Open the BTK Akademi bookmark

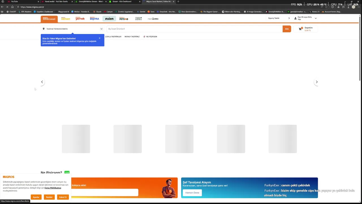(x=25, y=12)
